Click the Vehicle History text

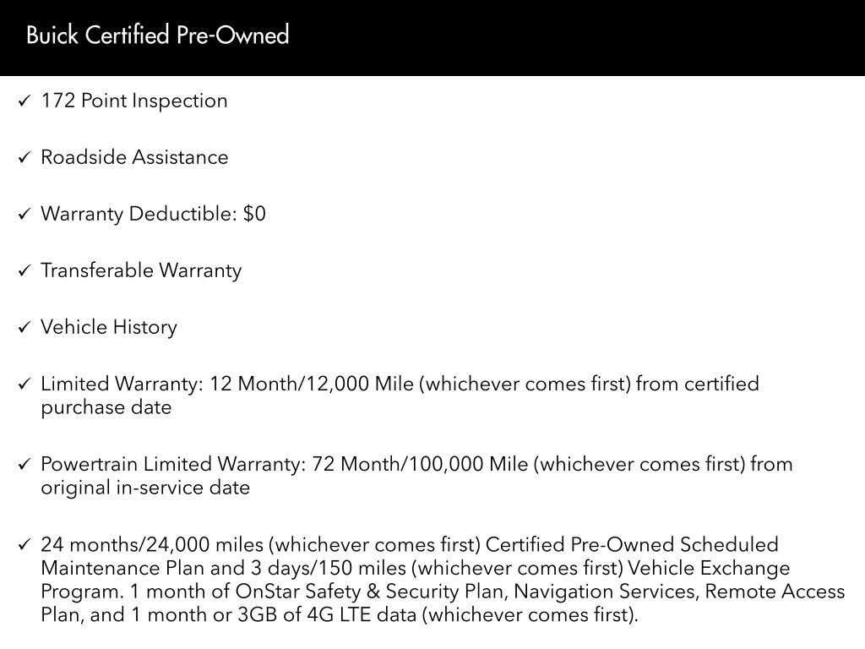pos(109,327)
